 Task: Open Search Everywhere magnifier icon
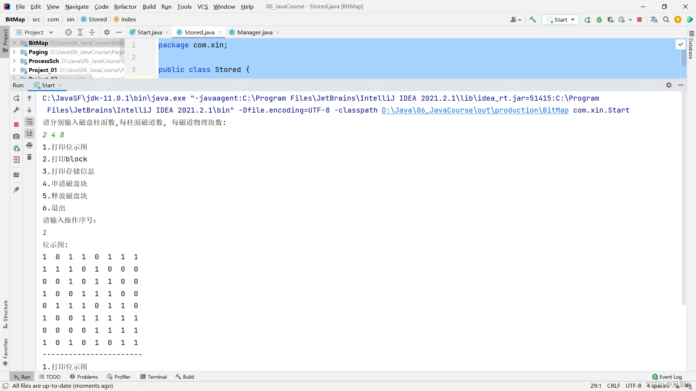pyautogui.click(x=666, y=20)
